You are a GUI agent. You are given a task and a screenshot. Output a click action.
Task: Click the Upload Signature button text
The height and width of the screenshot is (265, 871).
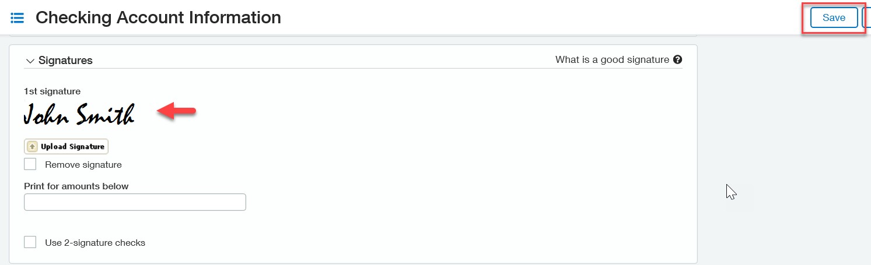point(72,147)
